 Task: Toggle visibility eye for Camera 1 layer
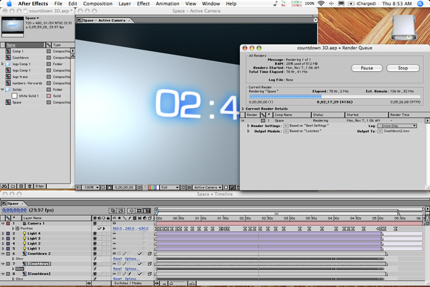pos(94,223)
